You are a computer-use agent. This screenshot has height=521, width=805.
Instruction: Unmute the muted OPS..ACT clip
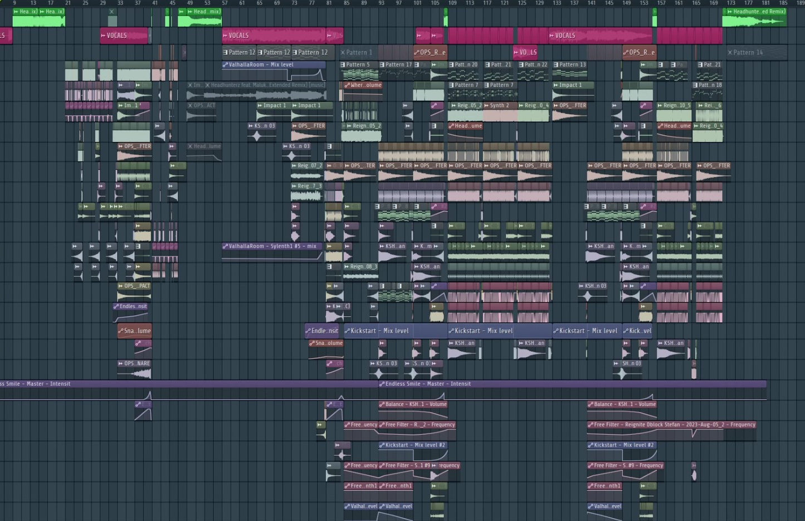click(x=191, y=105)
